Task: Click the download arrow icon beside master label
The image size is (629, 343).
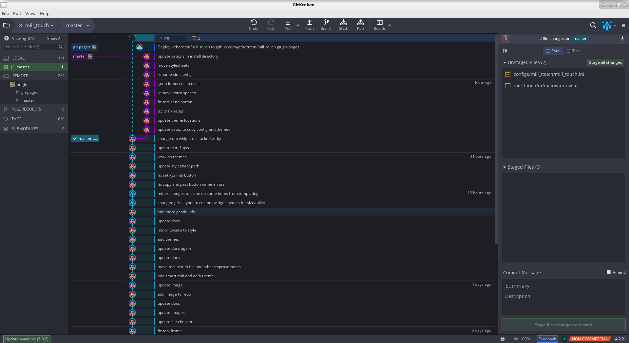Action: 622,39
